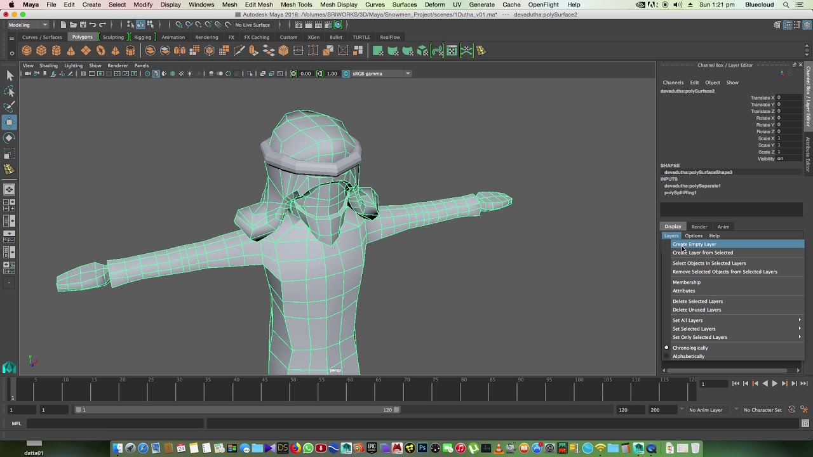Select Alphabetically layer sort option
Screen dimensions: 813x457
click(x=689, y=356)
